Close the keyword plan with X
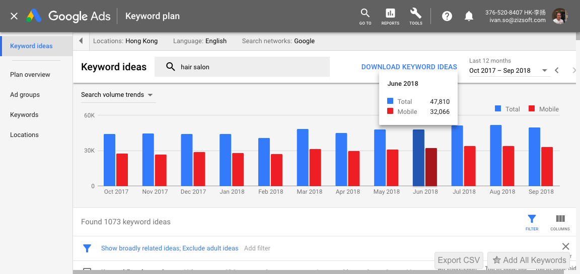The image size is (580, 274). (14, 16)
